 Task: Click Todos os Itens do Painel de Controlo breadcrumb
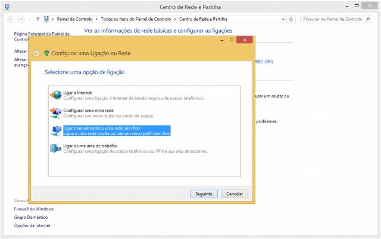(136, 19)
